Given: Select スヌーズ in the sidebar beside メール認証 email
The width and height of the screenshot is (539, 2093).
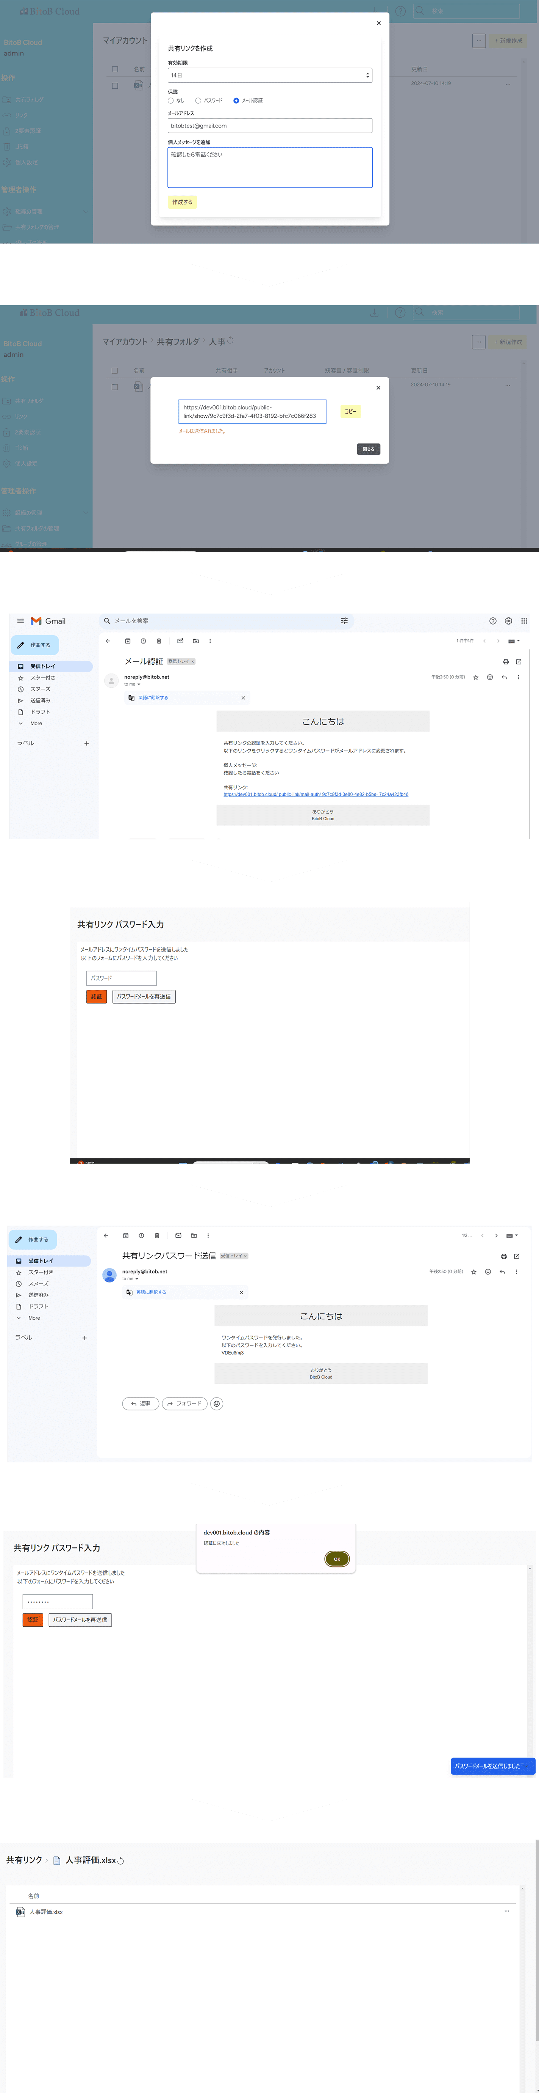Looking at the screenshot, I should (x=41, y=689).
